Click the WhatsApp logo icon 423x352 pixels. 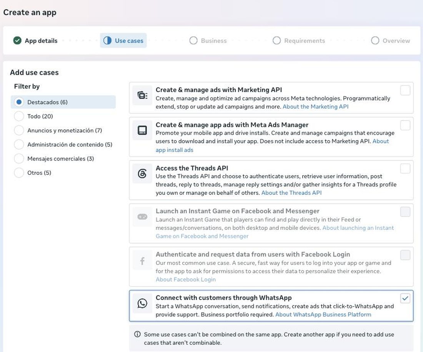142,303
